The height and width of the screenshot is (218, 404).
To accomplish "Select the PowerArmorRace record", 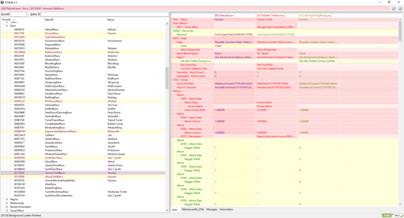I will tap(83, 41).
